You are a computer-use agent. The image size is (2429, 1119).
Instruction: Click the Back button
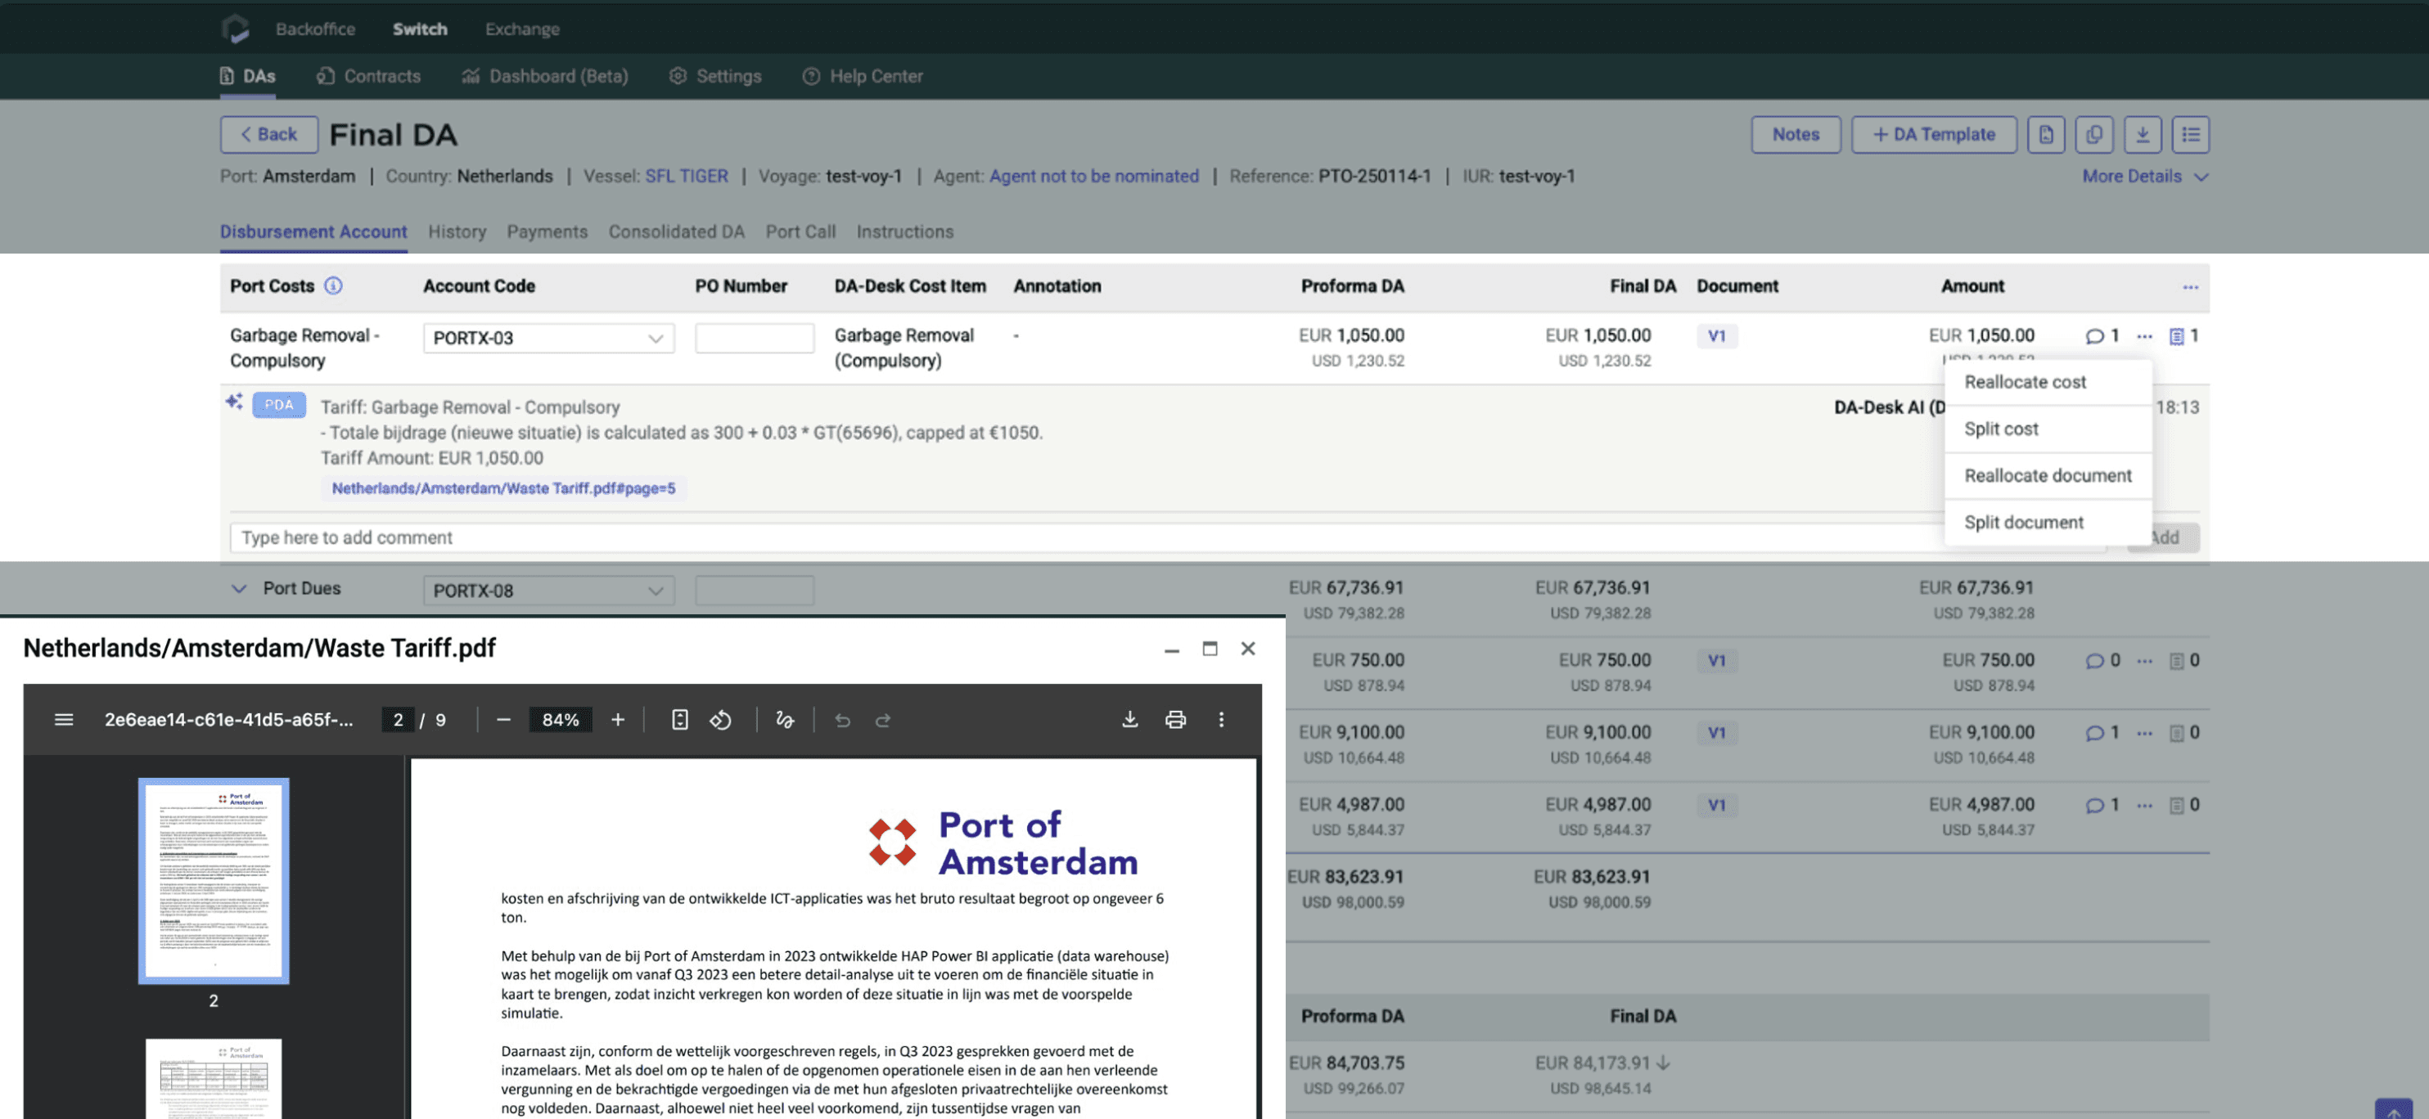click(268, 134)
